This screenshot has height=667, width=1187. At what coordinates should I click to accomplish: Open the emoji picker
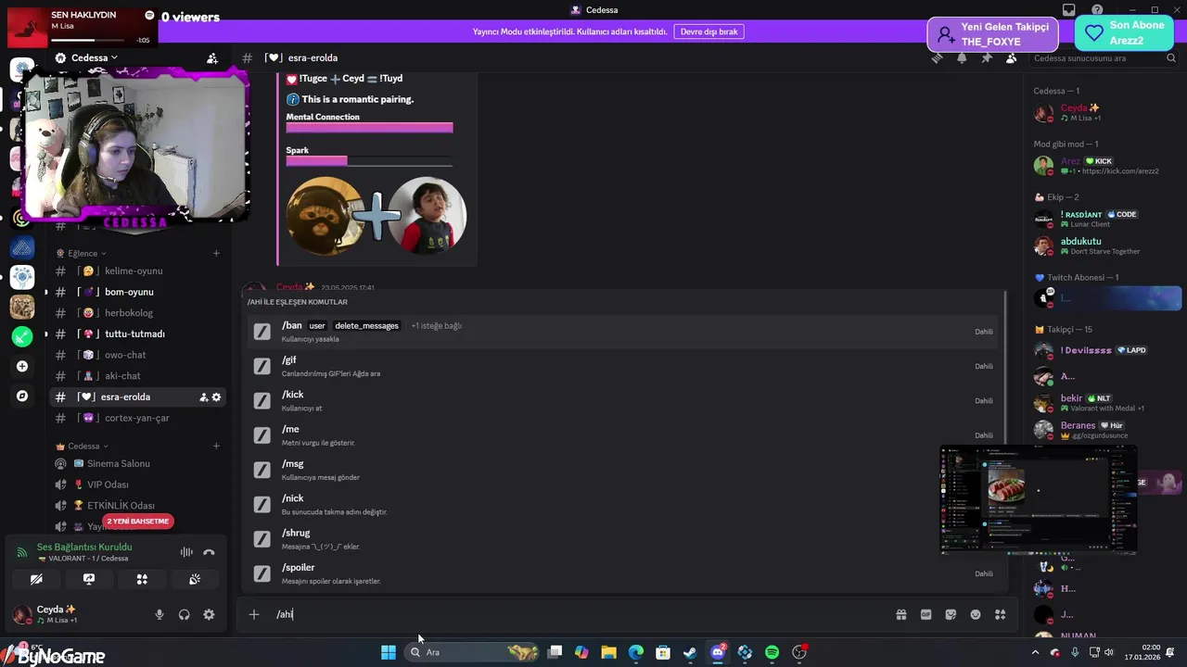(976, 614)
